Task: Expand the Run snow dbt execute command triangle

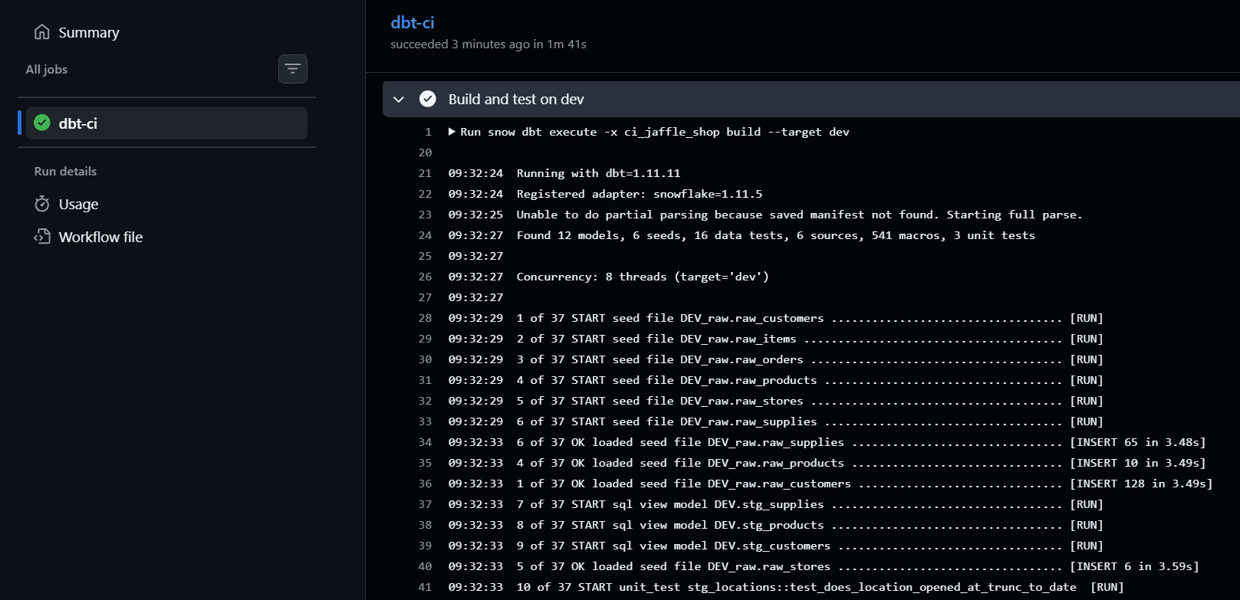Action: point(452,132)
